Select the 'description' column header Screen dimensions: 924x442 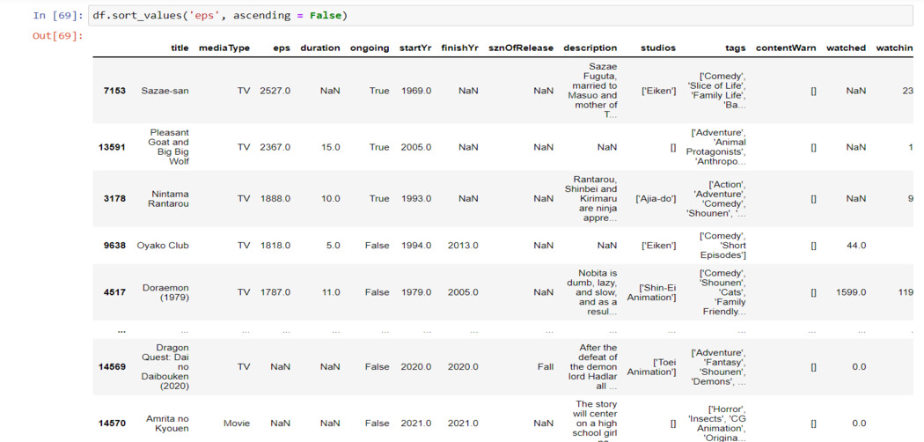pos(590,48)
